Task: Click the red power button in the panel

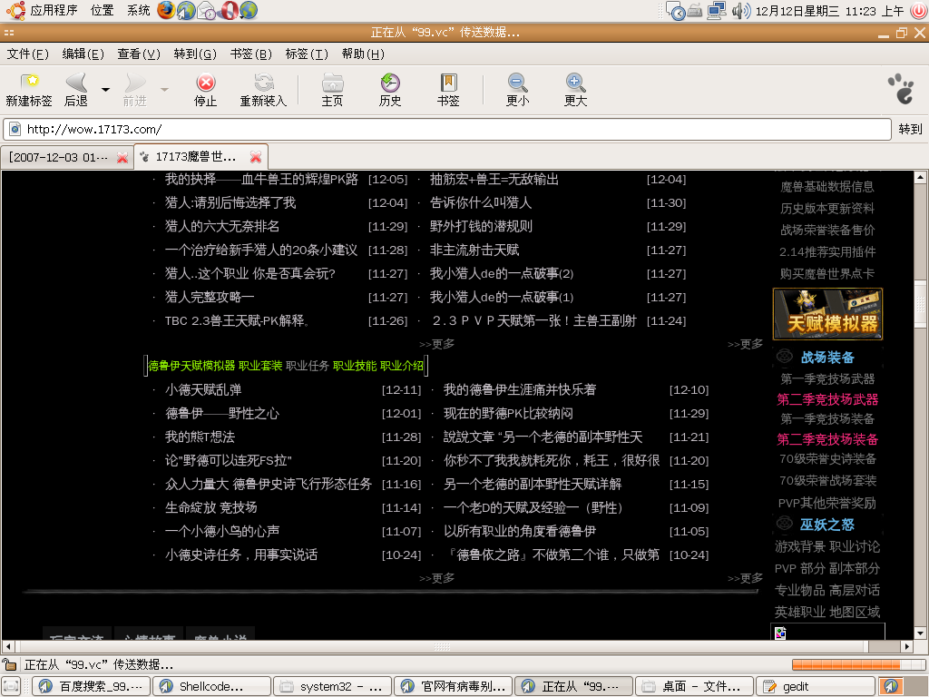Action: point(919,11)
